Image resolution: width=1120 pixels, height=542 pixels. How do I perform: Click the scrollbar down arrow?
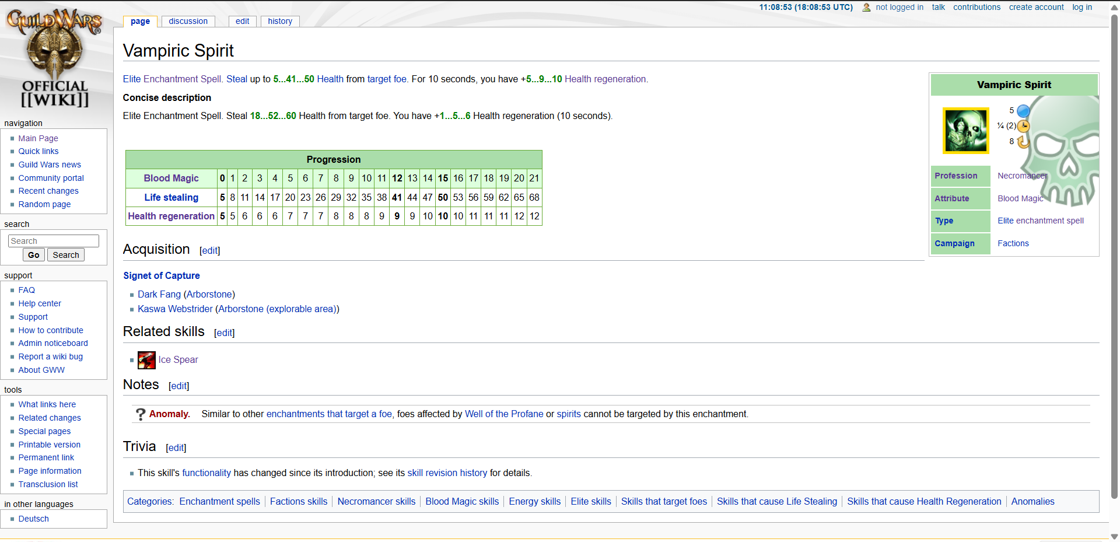point(1114,537)
